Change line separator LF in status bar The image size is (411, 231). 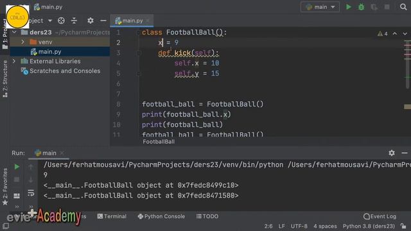coord(282,226)
